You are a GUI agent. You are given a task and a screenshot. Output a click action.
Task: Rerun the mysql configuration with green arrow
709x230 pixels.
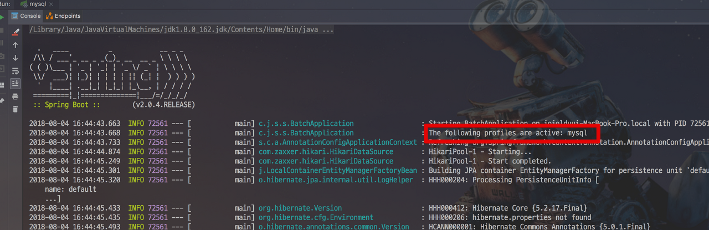pyautogui.click(x=2, y=17)
